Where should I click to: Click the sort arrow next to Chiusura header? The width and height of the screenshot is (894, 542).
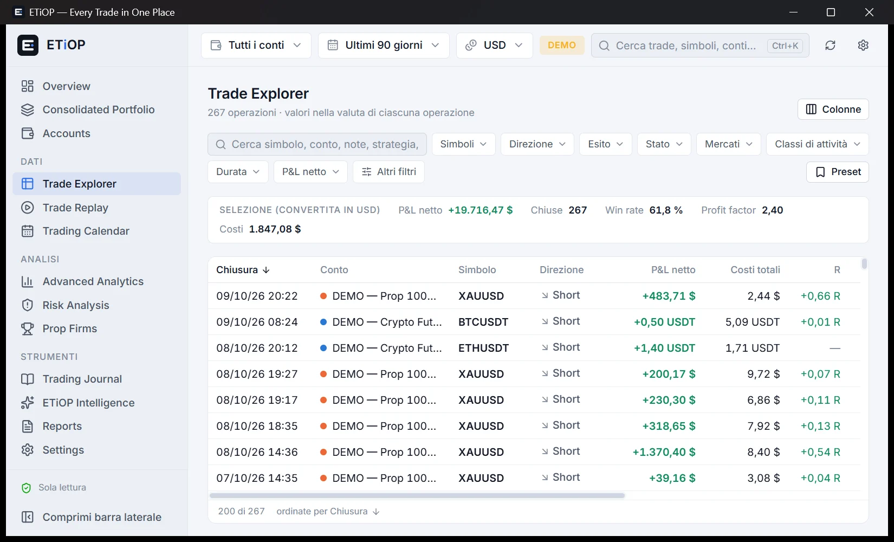(266, 270)
